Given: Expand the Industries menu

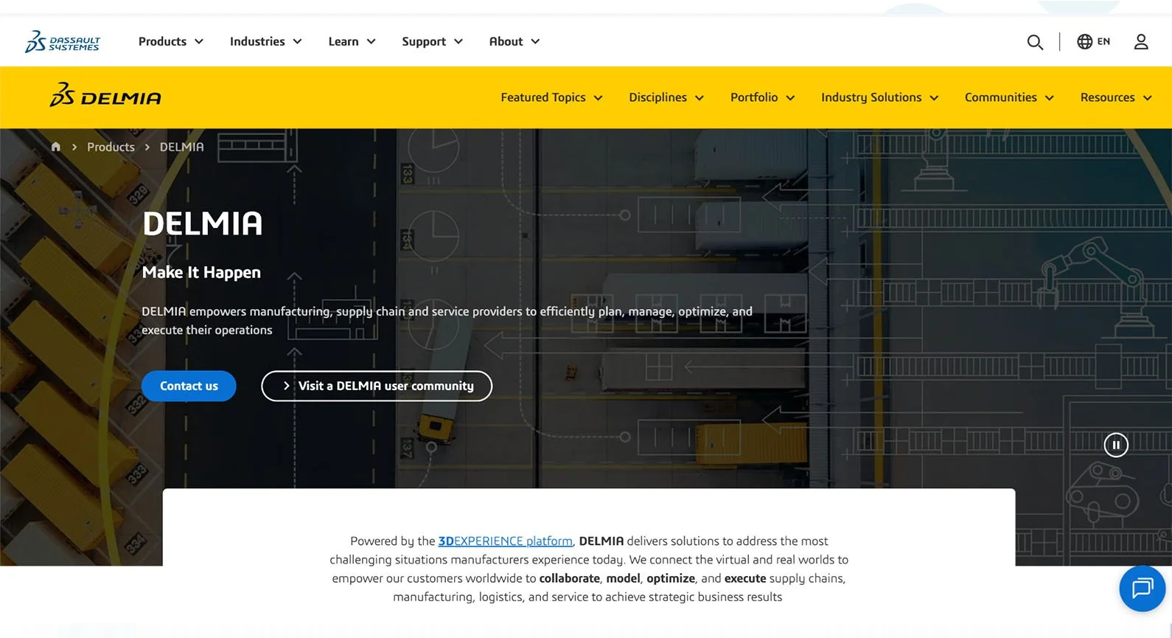Looking at the screenshot, I should click(x=265, y=41).
